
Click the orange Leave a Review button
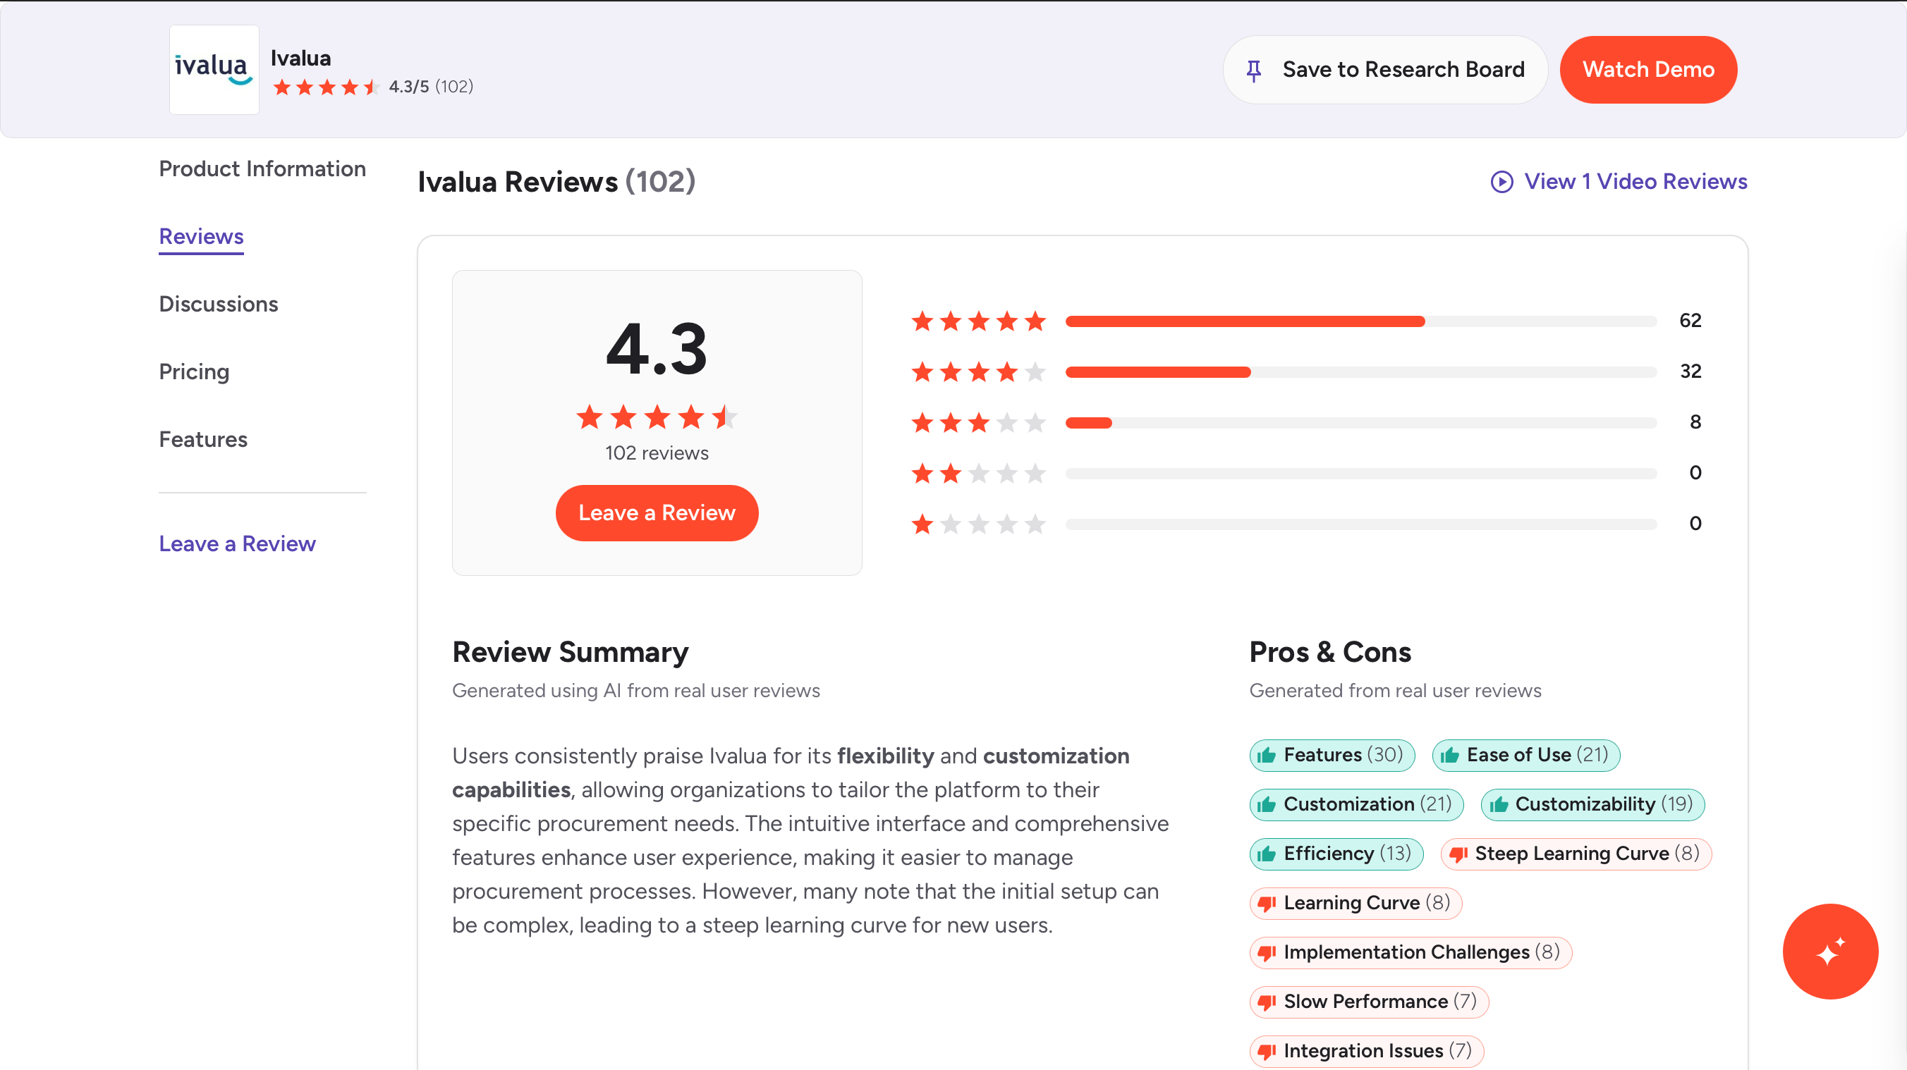pos(657,513)
